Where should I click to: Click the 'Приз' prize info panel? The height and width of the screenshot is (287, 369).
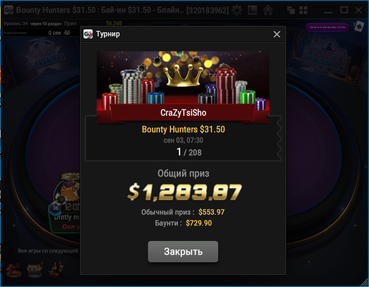(x=93, y=24)
